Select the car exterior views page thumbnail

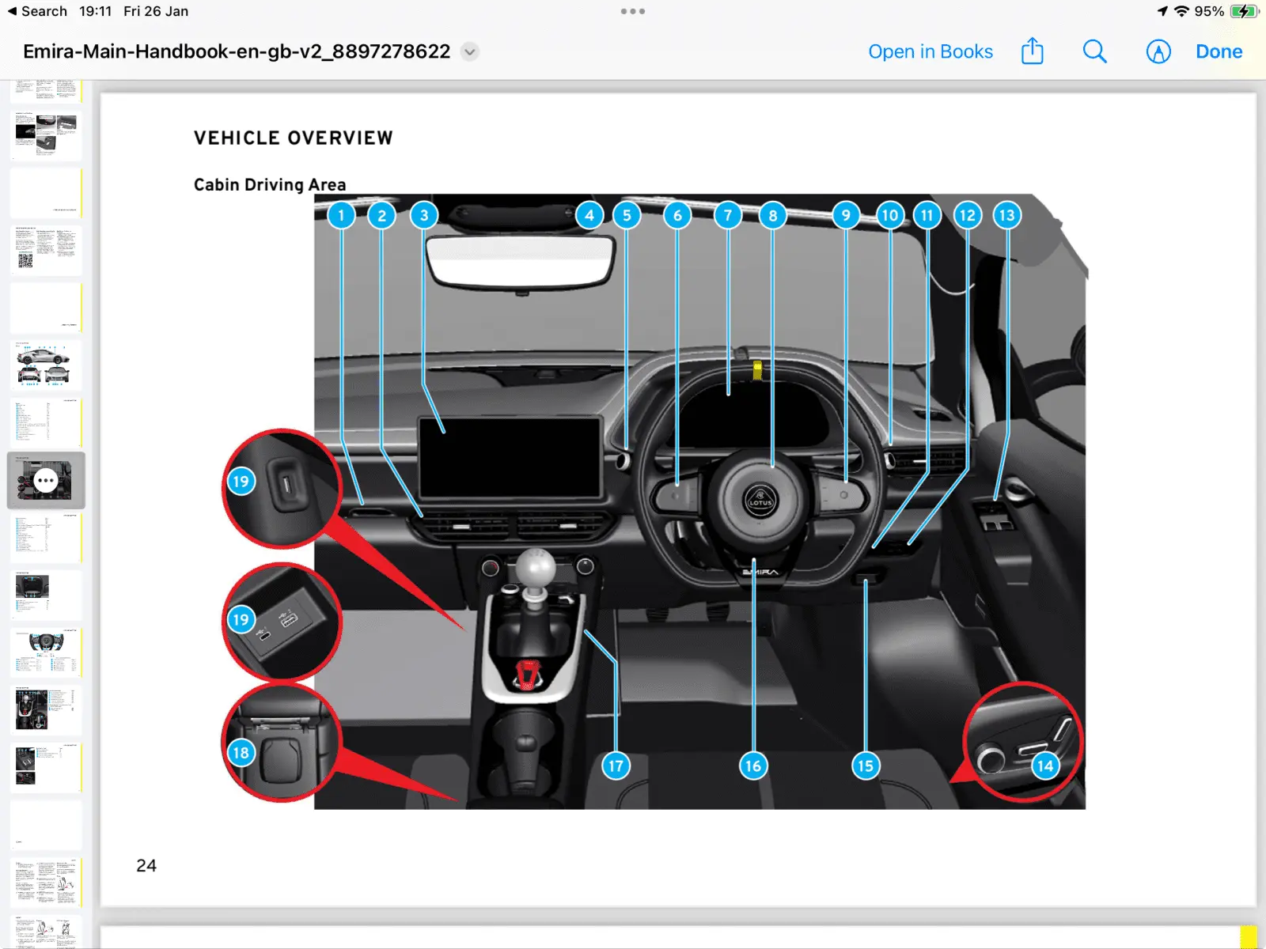click(x=46, y=365)
